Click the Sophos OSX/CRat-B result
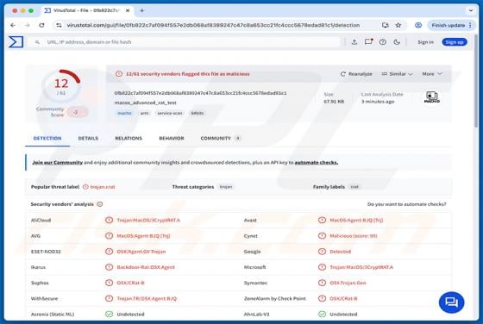 (x=130, y=283)
